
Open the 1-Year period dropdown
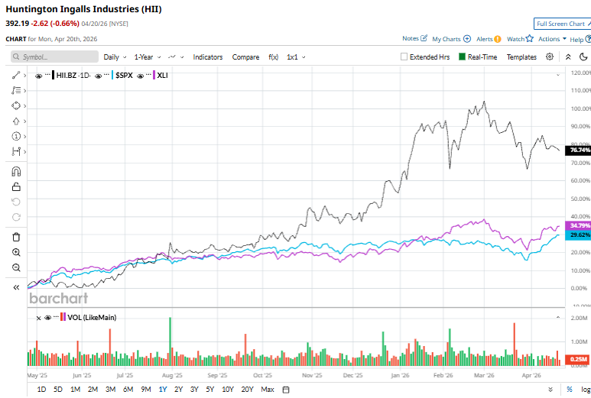[x=148, y=57]
